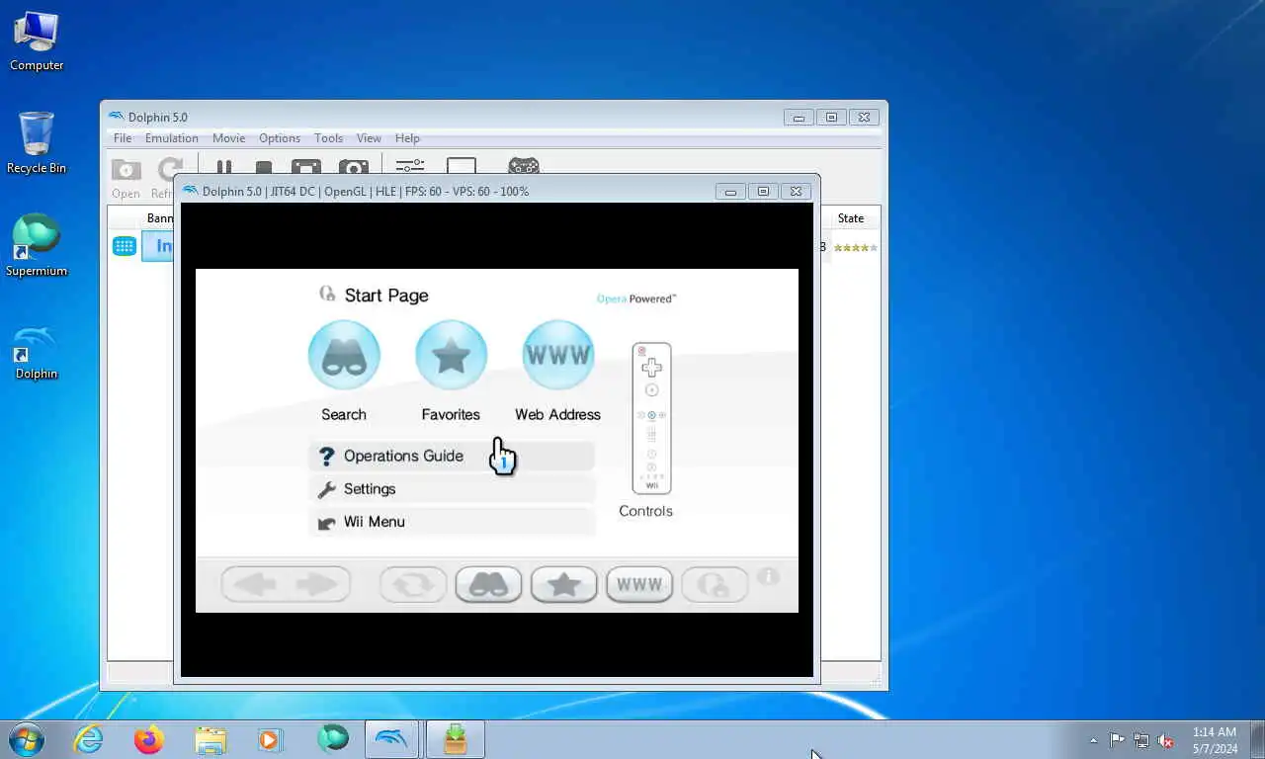Open the Movie menu

point(228,138)
